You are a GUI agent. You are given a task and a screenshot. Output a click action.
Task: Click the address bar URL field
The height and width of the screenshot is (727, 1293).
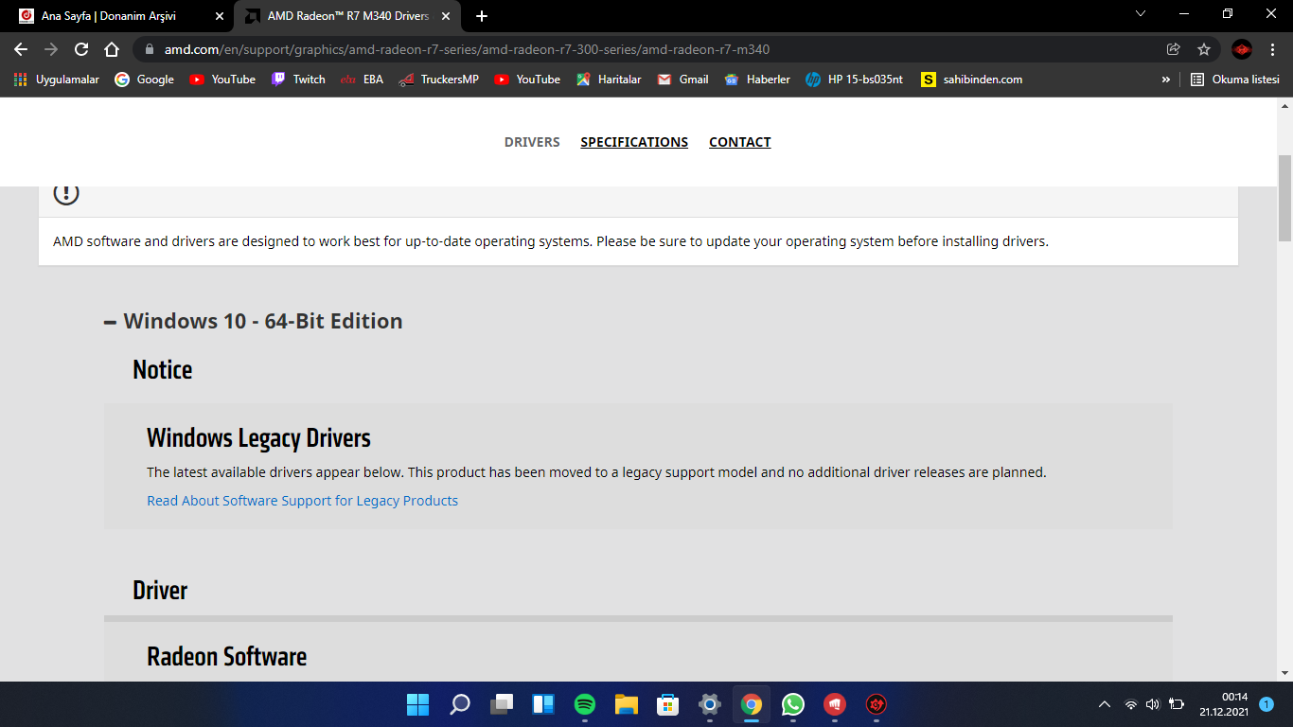653,49
